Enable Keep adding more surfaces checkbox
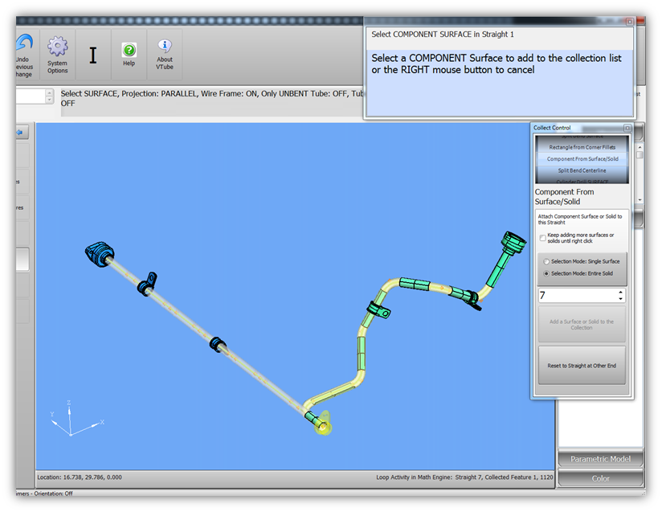 pos(543,238)
